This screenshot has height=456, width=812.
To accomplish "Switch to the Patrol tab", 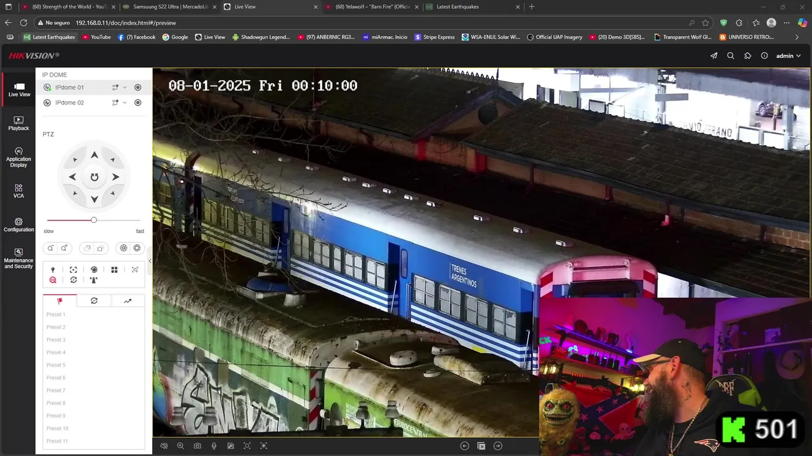I will coord(94,301).
